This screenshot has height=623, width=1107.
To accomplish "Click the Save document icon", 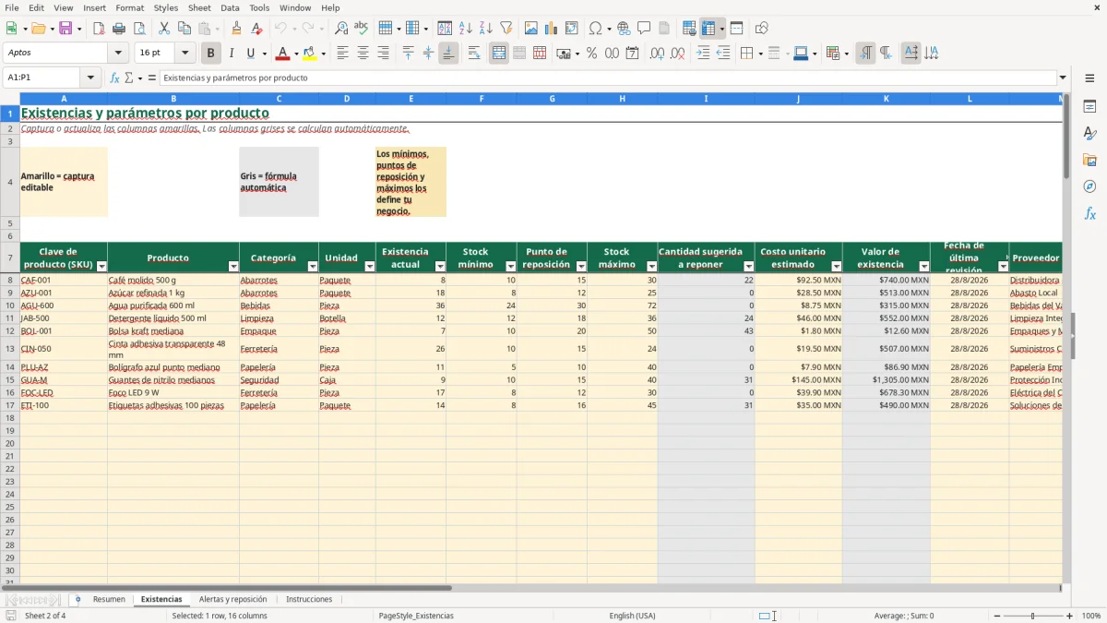I will pos(65,29).
